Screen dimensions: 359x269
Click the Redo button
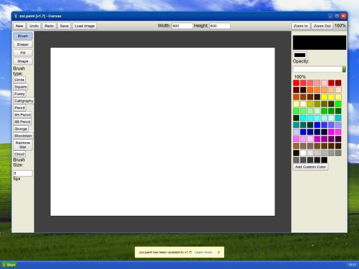tap(49, 26)
